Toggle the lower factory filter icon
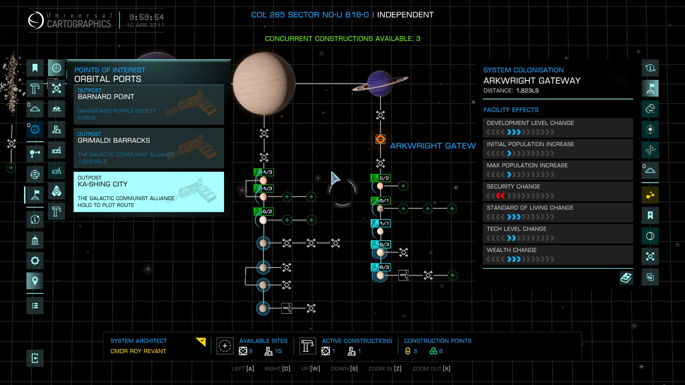The width and height of the screenshot is (685, 385). pyautogui.click(x=56, y=170)
